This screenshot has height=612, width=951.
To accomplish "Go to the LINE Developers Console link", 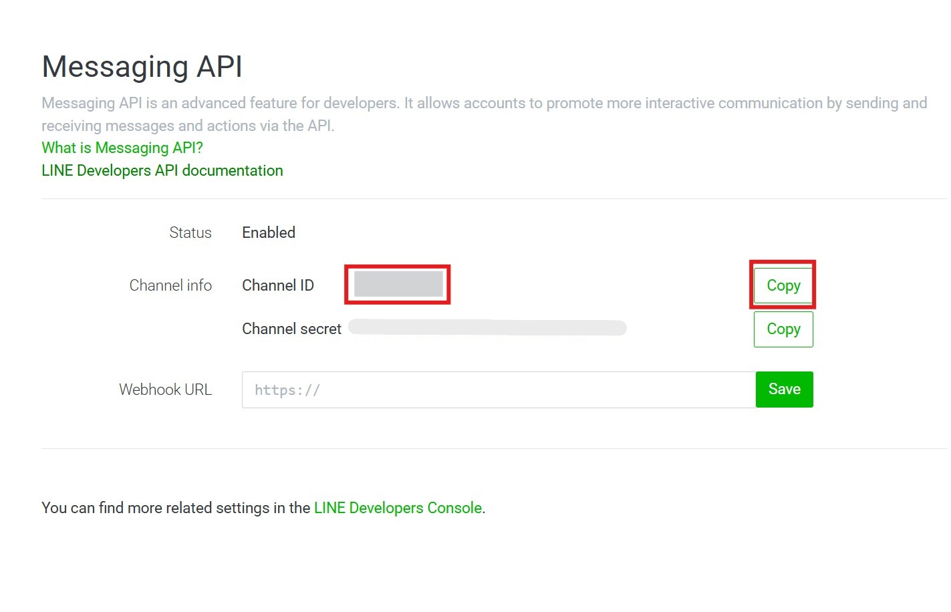I will [398, 508].
